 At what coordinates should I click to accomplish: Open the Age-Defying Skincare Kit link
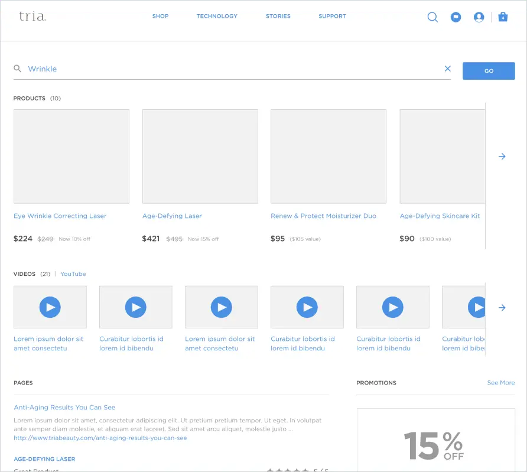440,216
